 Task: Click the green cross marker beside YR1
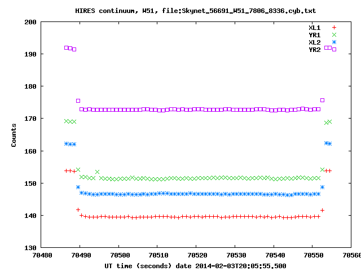pos(334,35)
